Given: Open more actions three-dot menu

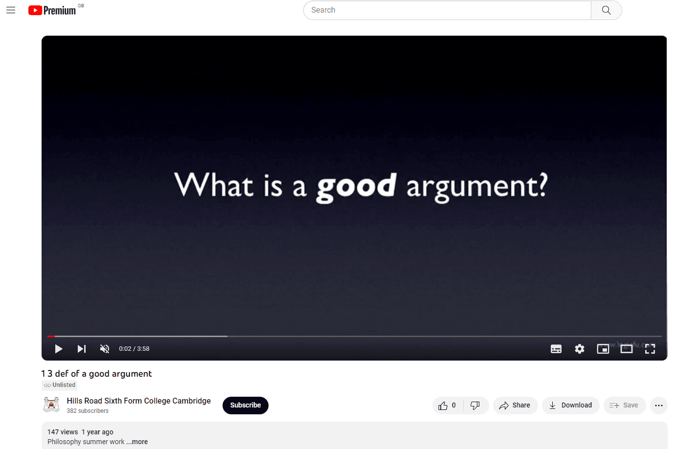Looking at the screenshot, I should [x=659, y=406].
